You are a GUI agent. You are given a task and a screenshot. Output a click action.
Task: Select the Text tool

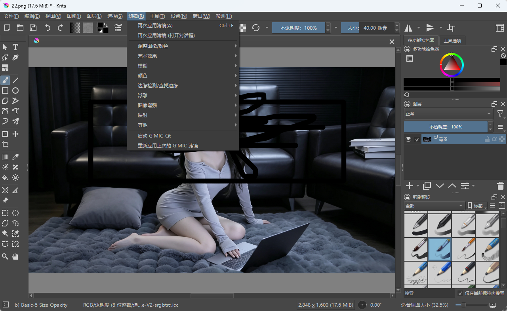pyautogui.click(x=15, y=47)
